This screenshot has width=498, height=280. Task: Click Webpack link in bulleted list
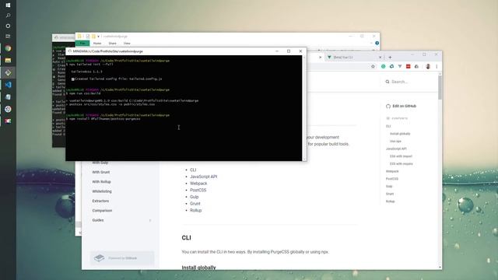(198, 184)
